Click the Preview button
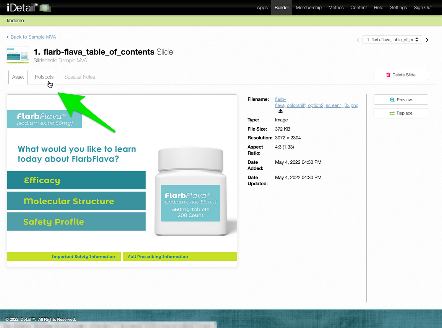This screenshot has width=442, height=328. click(401, 100)
